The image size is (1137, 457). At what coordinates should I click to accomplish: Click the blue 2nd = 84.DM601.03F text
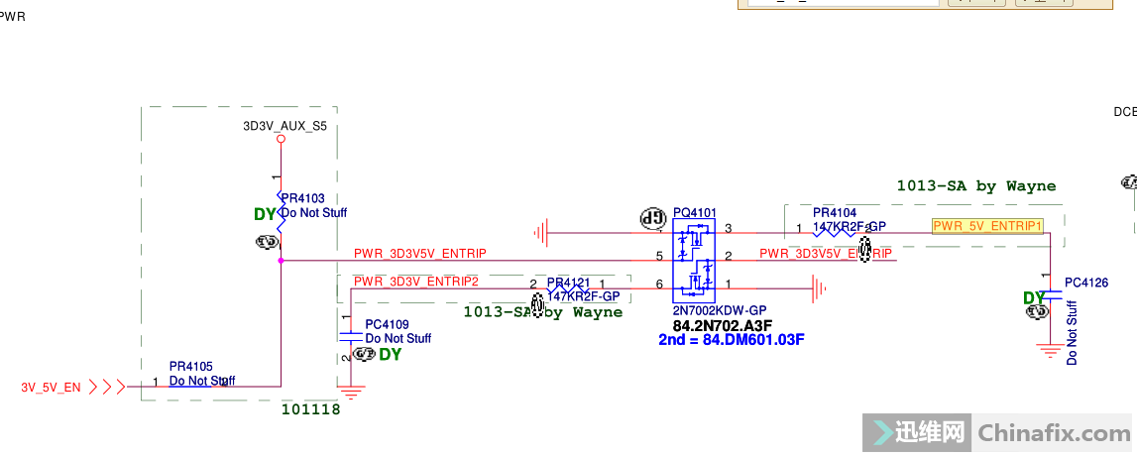point(731,340)
